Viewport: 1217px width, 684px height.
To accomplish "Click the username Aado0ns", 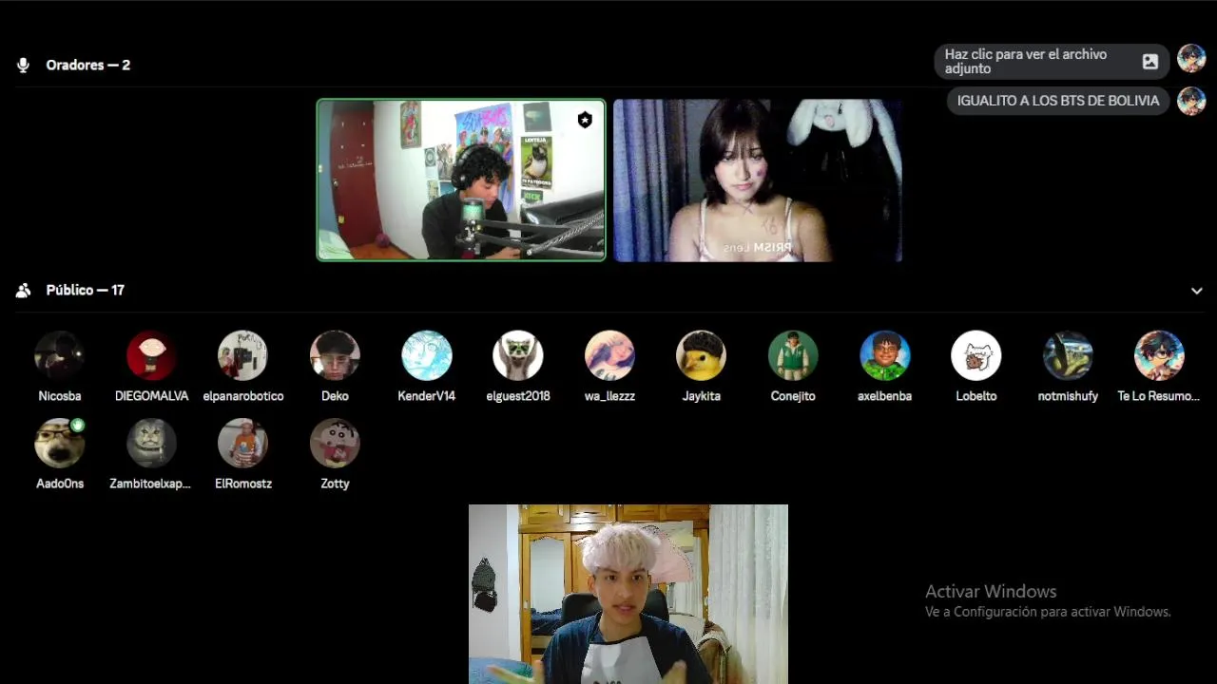I will coord(60,484).
